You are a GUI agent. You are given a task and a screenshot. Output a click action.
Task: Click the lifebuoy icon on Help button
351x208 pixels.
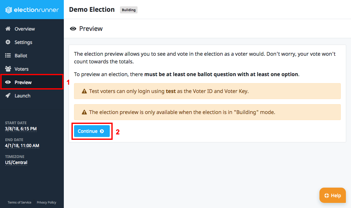[x=327, y=196]
